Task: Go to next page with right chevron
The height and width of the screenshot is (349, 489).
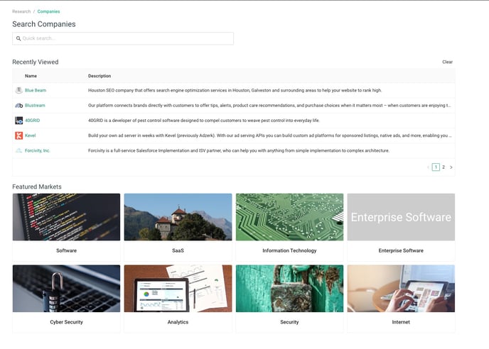Action: click(x=451, y=167)
